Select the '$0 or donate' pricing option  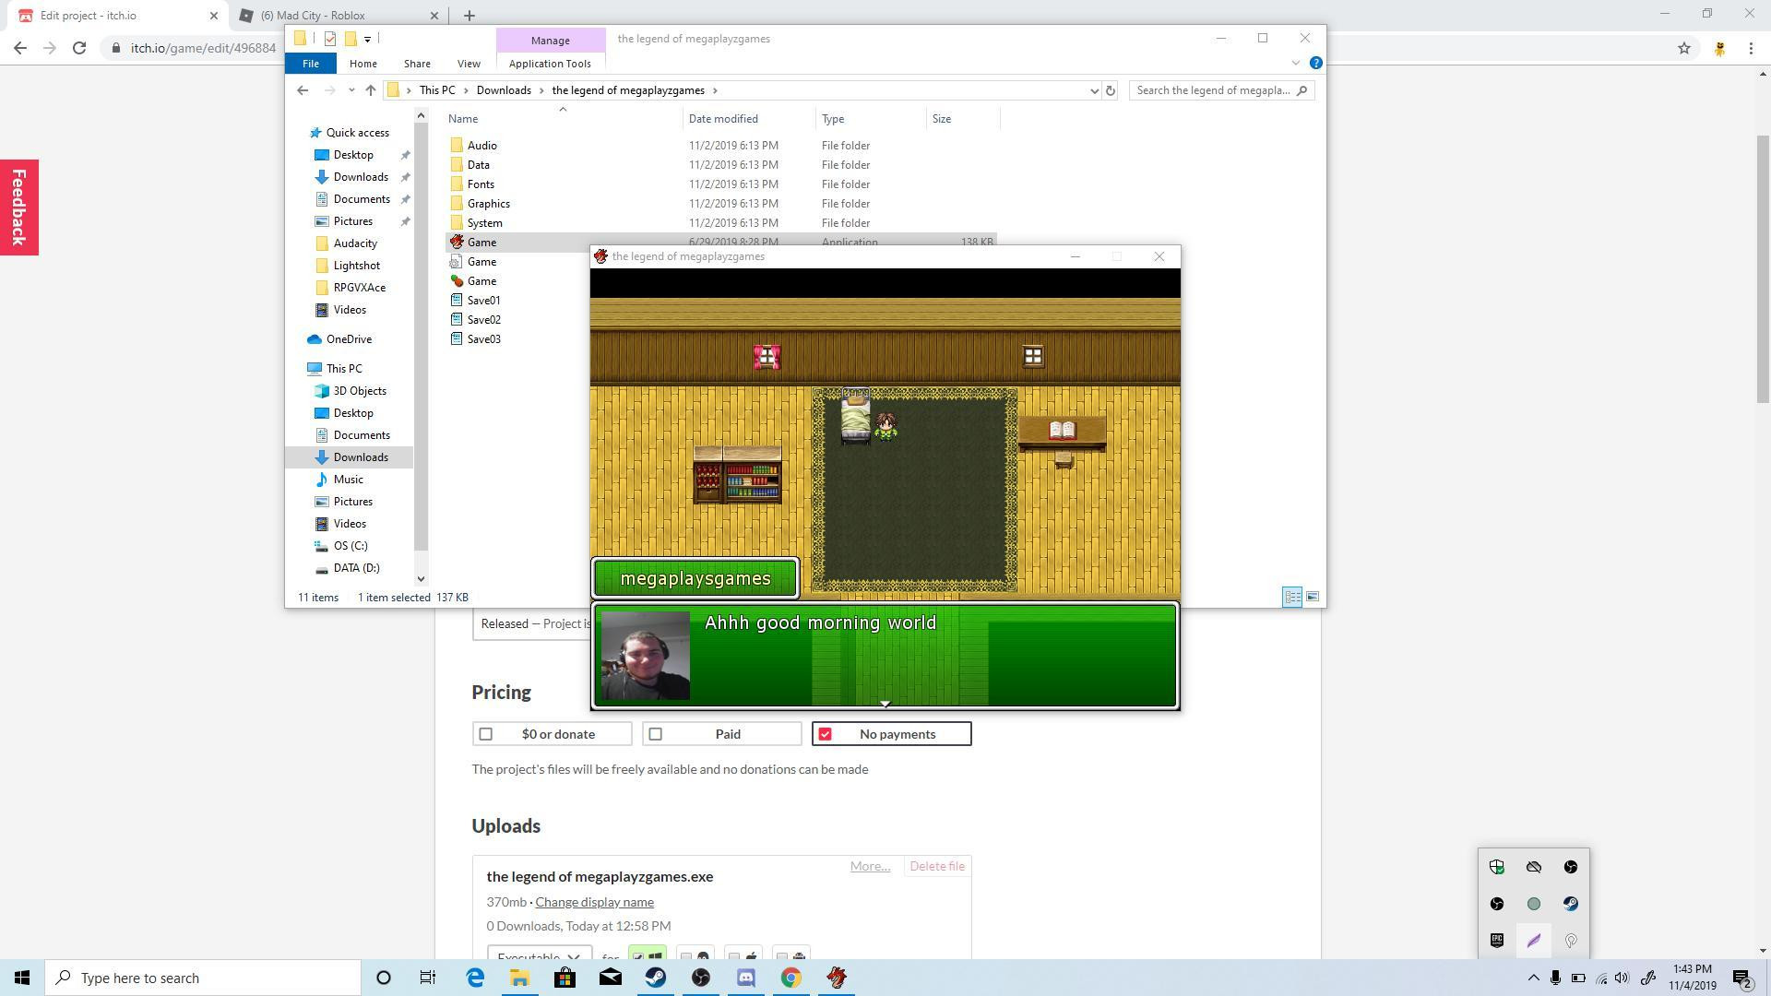pyautogui.click(x=552, y=734)
